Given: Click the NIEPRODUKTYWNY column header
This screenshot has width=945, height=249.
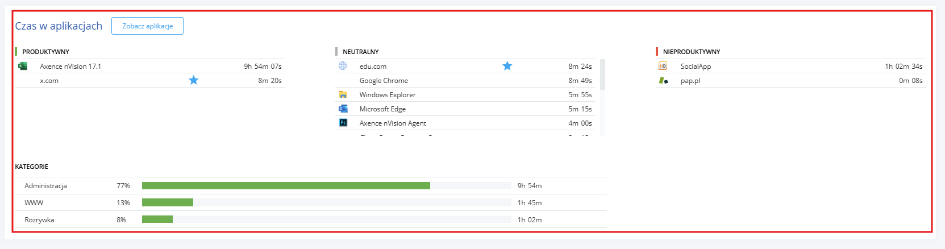Looking at the screenshot, I should point(692,52).
